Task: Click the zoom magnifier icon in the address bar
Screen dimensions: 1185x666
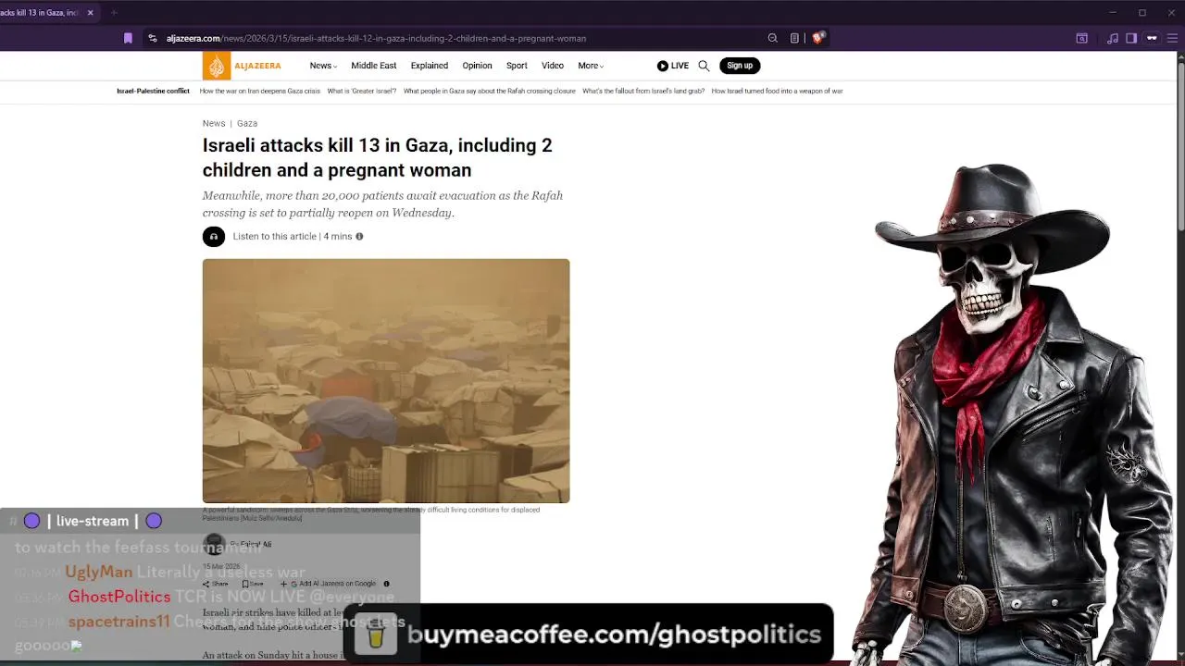Action: coord(772,38)
